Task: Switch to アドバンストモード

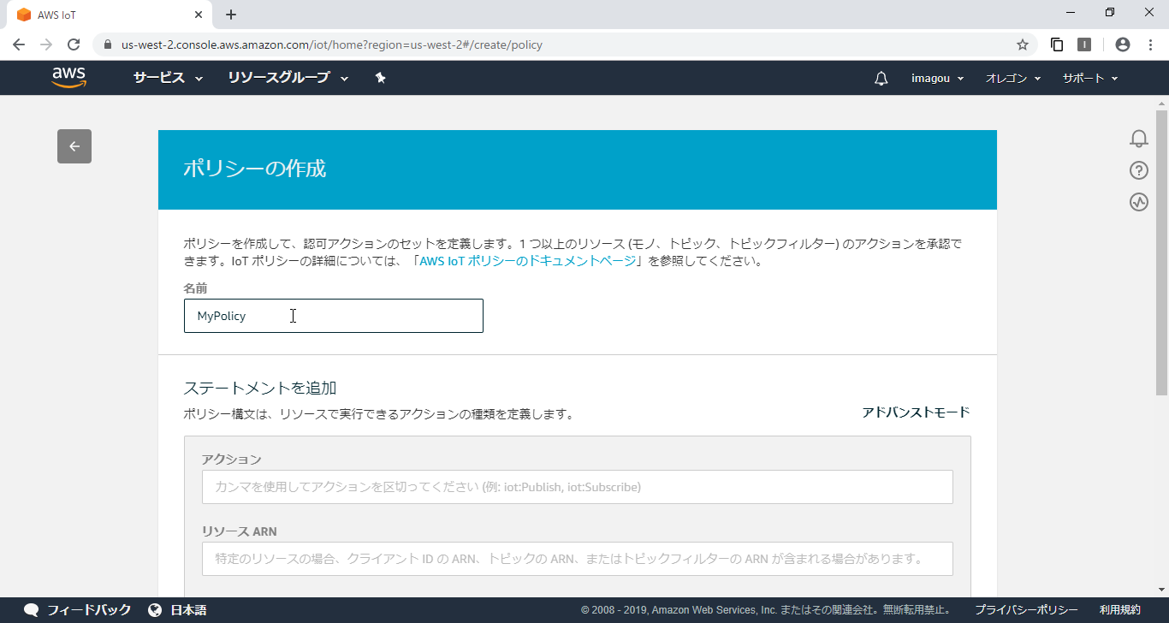Action: [914, 411]
